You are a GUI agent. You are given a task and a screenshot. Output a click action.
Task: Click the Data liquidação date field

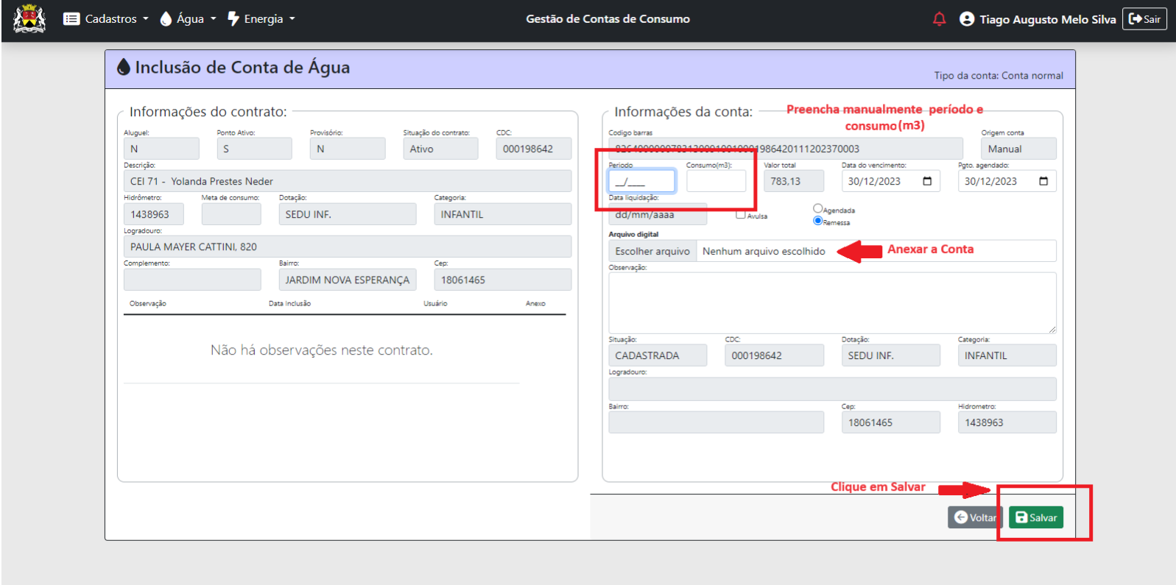658,214
